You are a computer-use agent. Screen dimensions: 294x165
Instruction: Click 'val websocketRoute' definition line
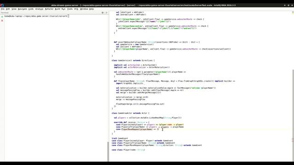(150, 72)
